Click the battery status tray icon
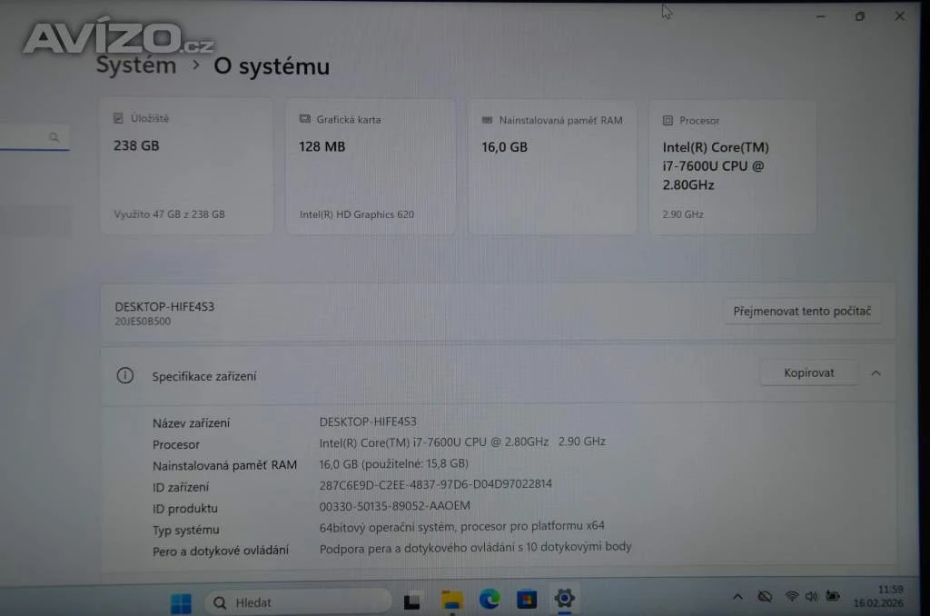The height and width of the screenshot is (616, 930). click(x=831, y=596)
